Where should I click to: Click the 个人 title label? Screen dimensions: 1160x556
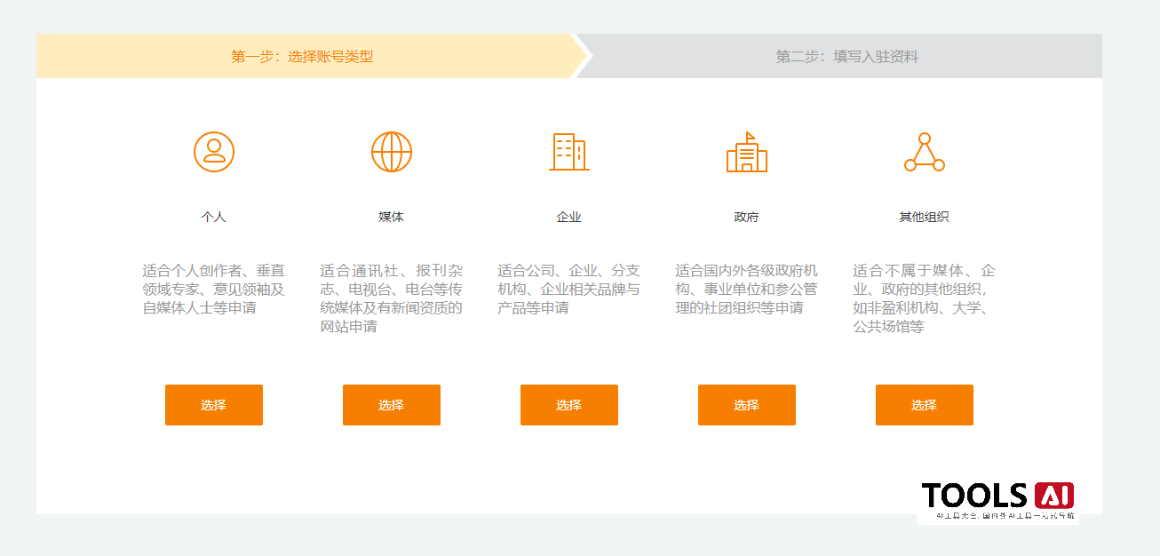[x=214, y=217]
